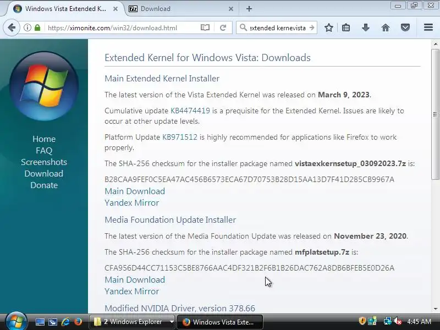Expand the Windows Explorer group dropdown arrow
This screenshot has height=330, width=440.
(x=172, y=322)
